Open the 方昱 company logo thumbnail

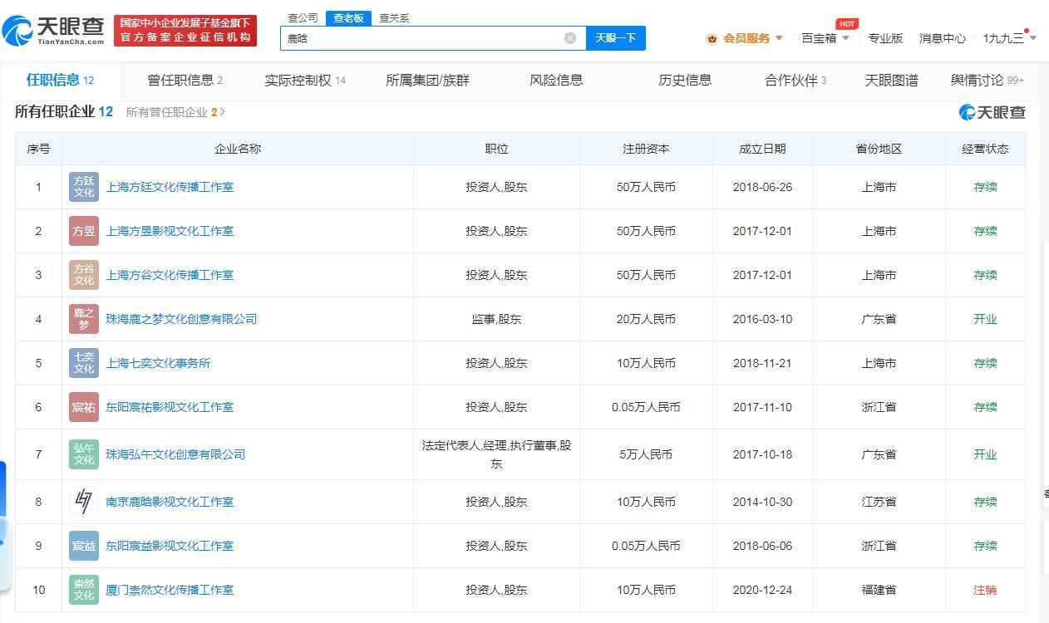point(84,231)
